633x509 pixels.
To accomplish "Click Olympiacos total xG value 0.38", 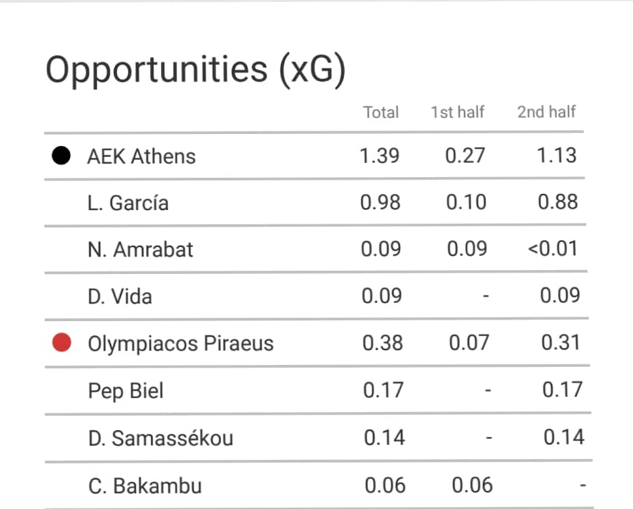I will [382, 343].
